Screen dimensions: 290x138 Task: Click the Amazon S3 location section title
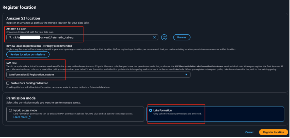(23, 18)
